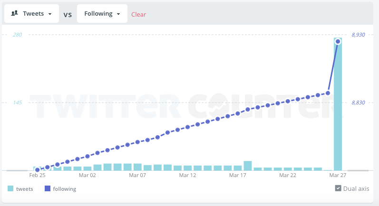Click the first following data point at Feb 25

(x=37, y=170)
